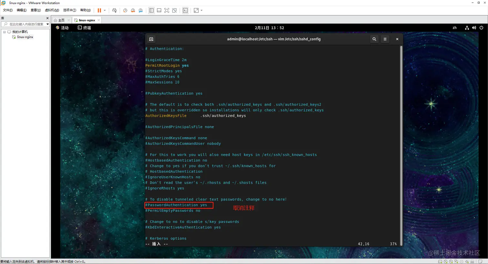Viewport: 488px width, 264px height.
Task: Open the 选项卡(T) menu
Action: 69,10
